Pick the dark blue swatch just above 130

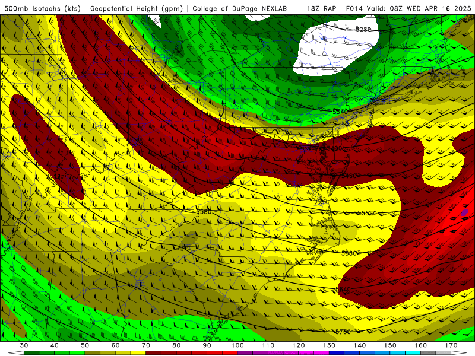point(337,353)
